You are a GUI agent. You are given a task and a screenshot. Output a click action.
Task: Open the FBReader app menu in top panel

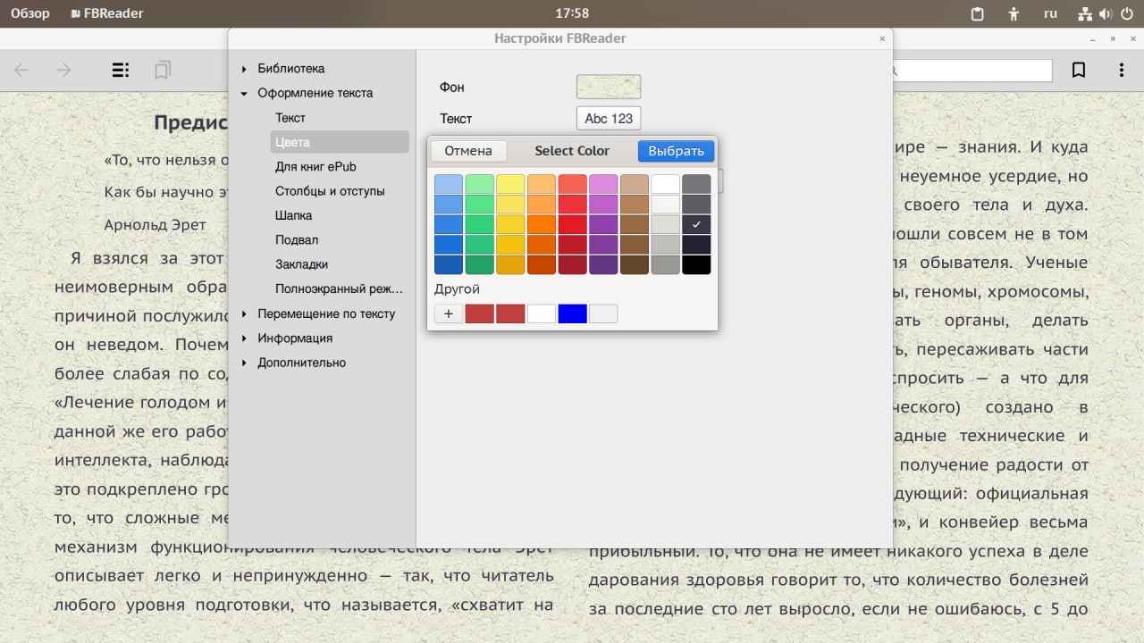coord(106,13)
